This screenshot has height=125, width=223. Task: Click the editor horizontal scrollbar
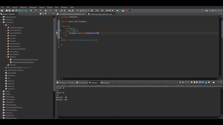[x=140, y=79]
